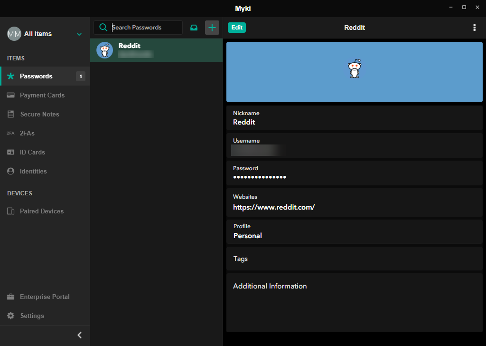Open the inbox tray icon
This screenshot has height=346, width=486.
click(x=194, y=28)
